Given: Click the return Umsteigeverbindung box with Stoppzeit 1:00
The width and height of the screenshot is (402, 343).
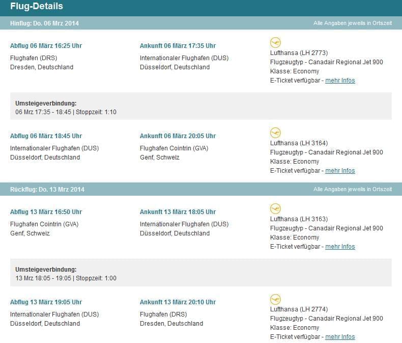Looking at the screenshot, I should tap(200, 272).
